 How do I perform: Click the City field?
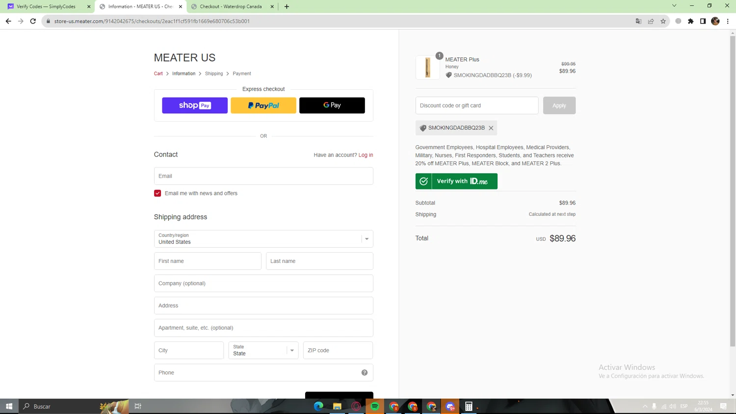(x=189, y=350)
